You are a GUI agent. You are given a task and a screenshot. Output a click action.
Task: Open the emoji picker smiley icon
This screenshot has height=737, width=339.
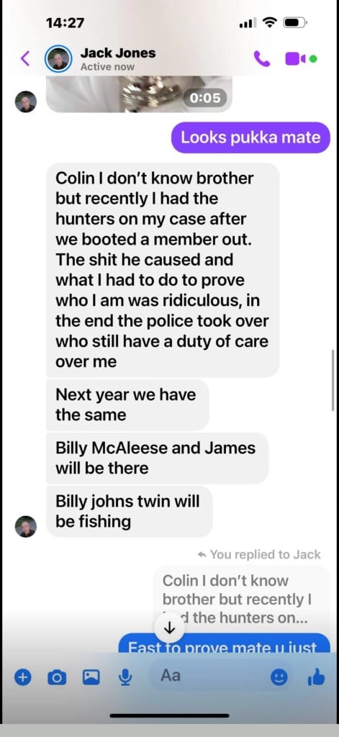(x=279, y=677)
